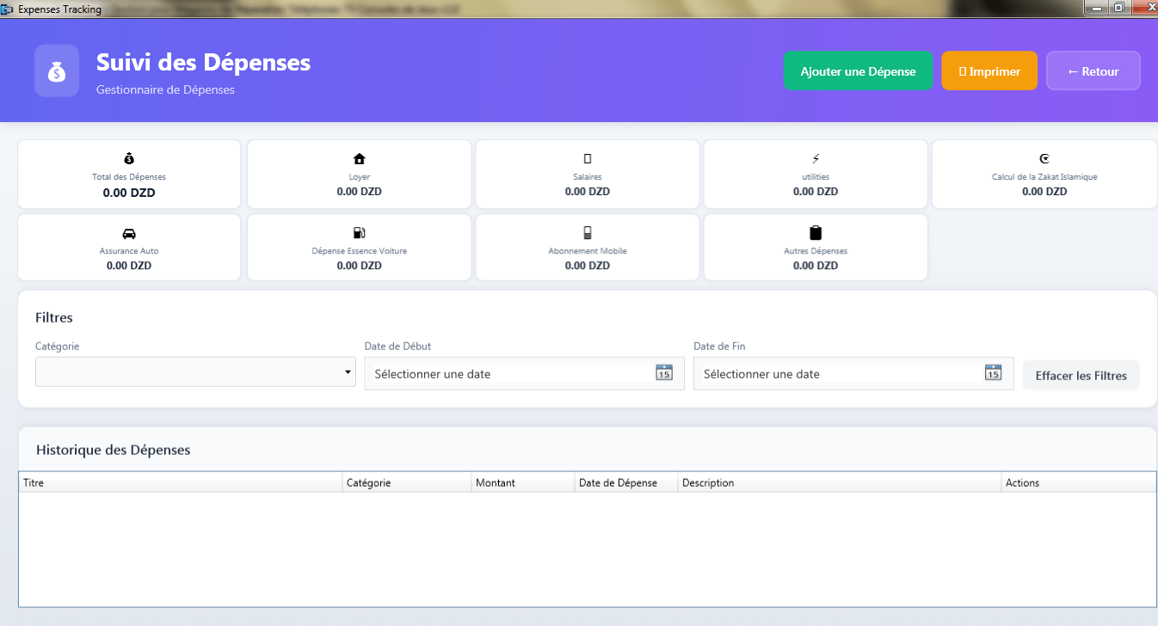Screen dimensions: 1158x626
Task: Click the Salaires card icon
Action: 587,157
